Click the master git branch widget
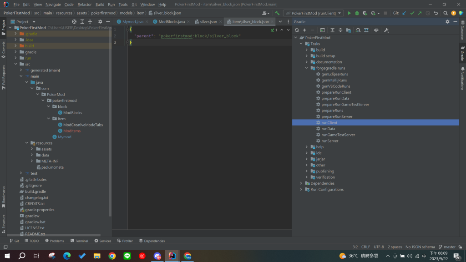This screenshot has height=262, width=466. tap(447, 247)
